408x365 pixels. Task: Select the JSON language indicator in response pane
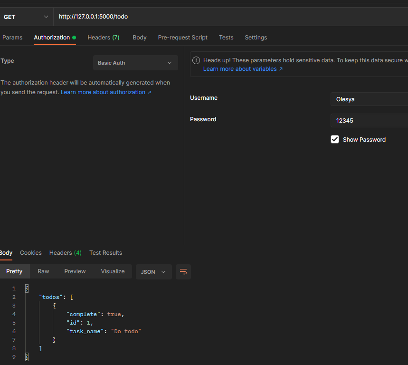pos(148,271)
